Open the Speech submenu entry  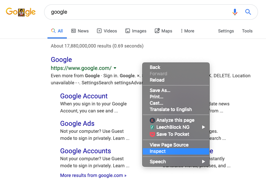pyautogui.click(x=176, y=162)
